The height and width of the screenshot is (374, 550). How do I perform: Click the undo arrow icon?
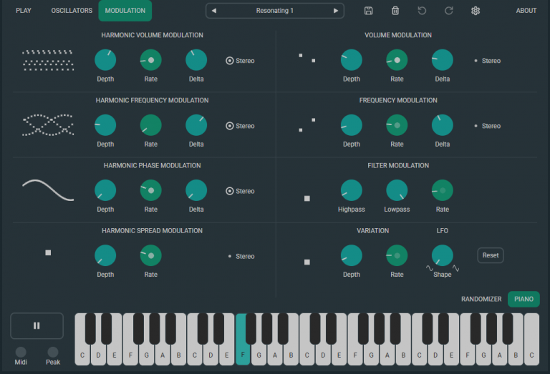coord(422,11)
